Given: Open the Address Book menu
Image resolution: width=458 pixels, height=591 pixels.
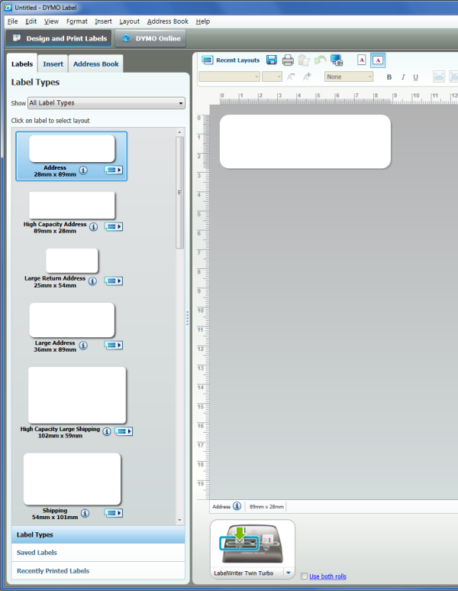Looking at the screenshot, I should click(x=167, y=21).
